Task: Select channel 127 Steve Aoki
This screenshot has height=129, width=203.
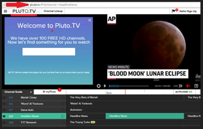Action: coord(34,110)
